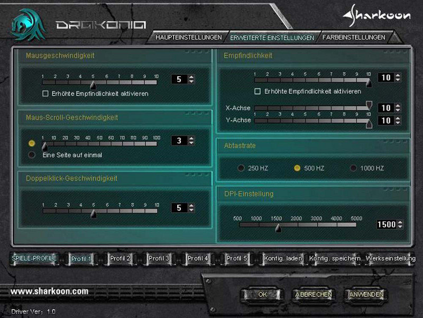Check Erhöhte Empfindlichkeit aktivieren under Empfindlichkeit

[x=258, y=91]
